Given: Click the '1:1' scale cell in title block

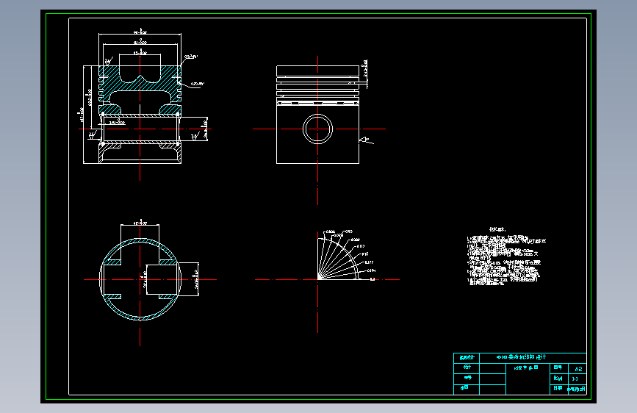Looking at the screenshot, I should pyautogui.click(x=577, y=379).
